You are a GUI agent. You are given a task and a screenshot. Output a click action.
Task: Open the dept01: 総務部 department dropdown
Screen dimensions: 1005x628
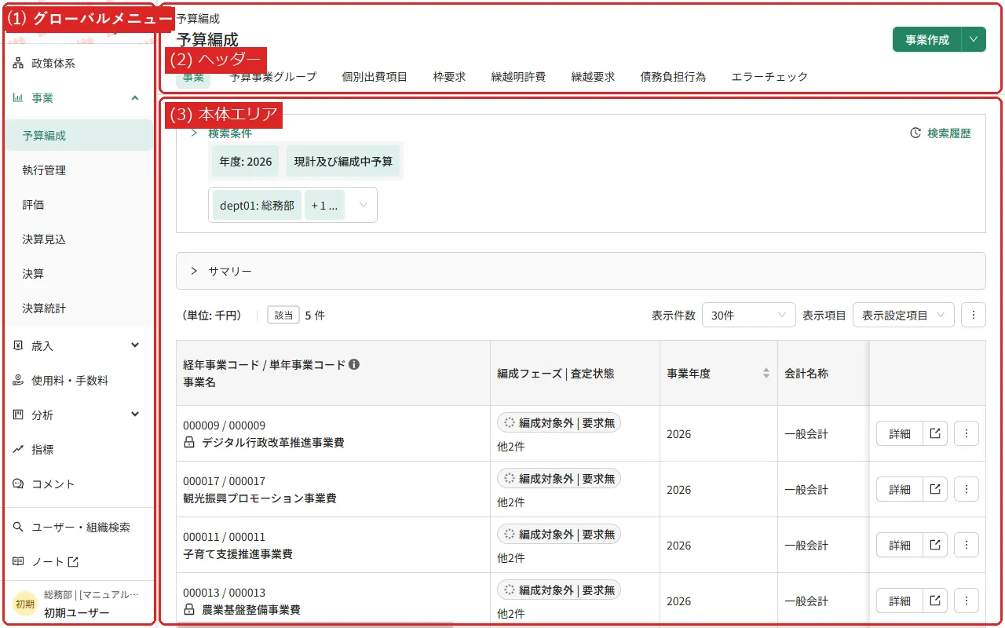click(293, 205)
